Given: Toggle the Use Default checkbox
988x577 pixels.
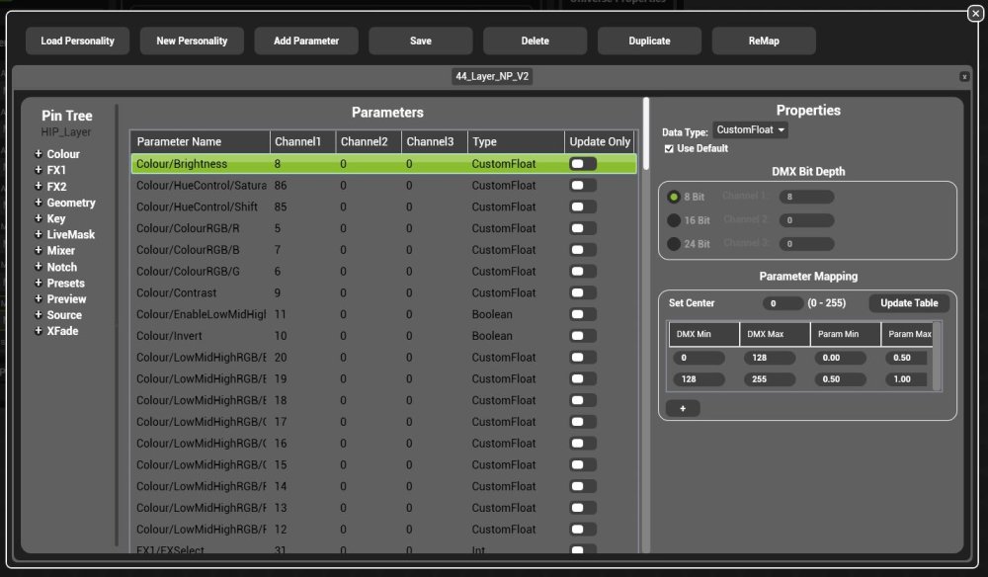Looking at the screenshot, I should (x=669, y=148).
